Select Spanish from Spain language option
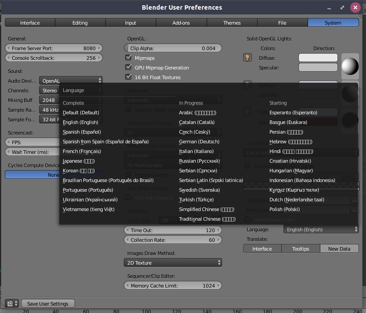Viewport: 366px width, 313px height. 105,142
